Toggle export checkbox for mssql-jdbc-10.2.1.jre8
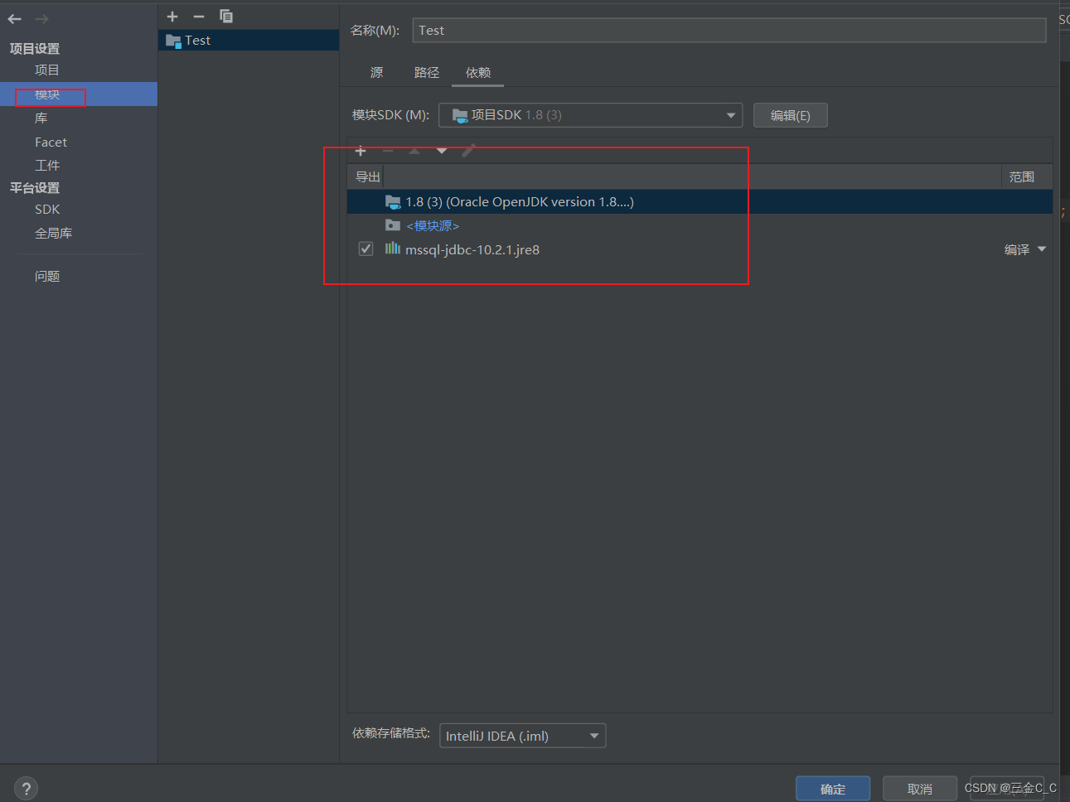The height and width of the screenshot is (802, 1070). [366, 249]
